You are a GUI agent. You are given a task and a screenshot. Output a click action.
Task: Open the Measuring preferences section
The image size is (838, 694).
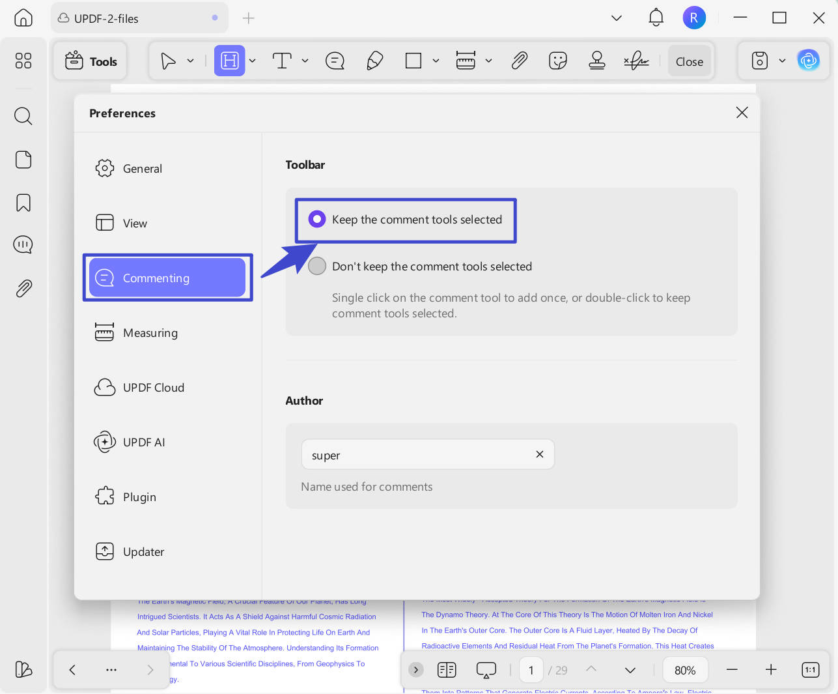(x=167, y=333)
